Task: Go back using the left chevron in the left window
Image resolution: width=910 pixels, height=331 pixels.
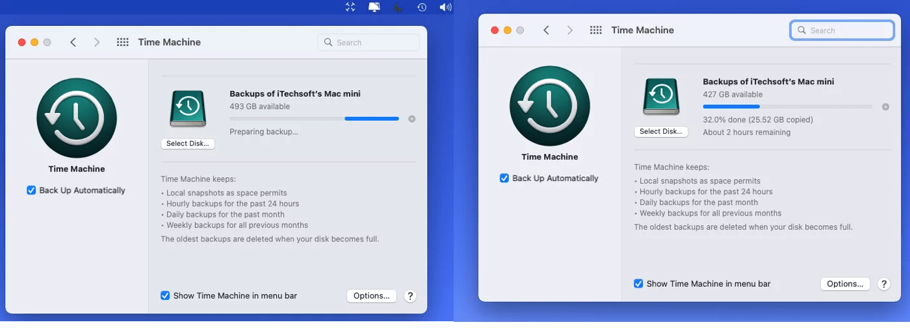Action: [x=73, y=42]
